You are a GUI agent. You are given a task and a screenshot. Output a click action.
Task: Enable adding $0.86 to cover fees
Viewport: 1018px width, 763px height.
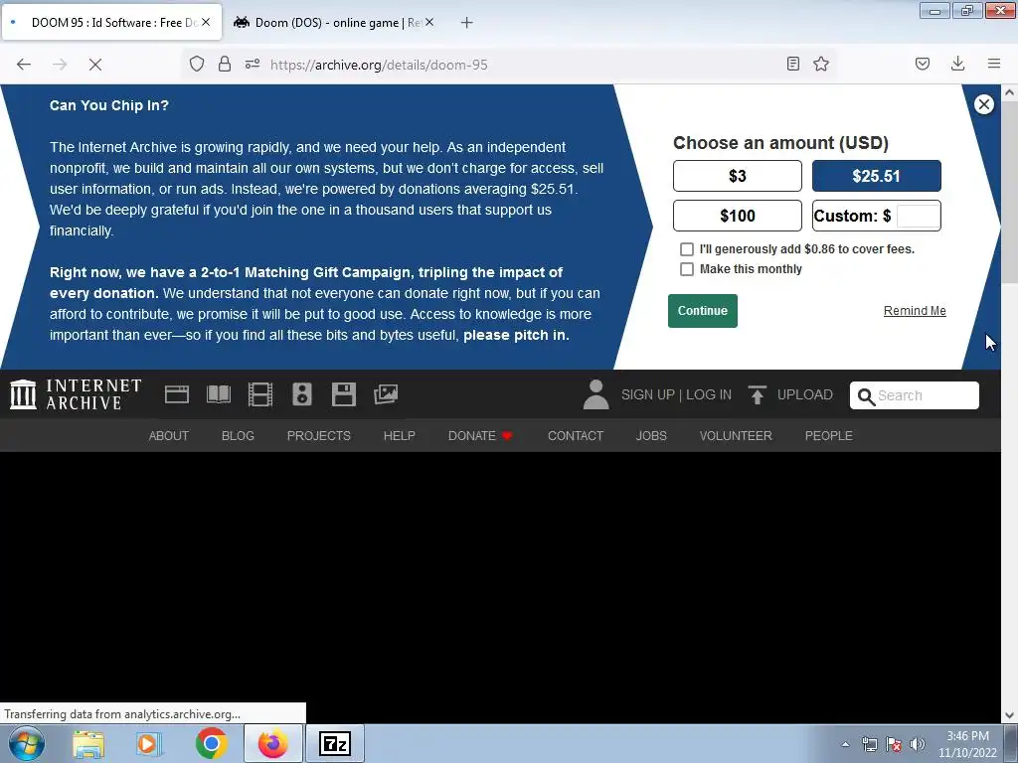coord(687,249)
